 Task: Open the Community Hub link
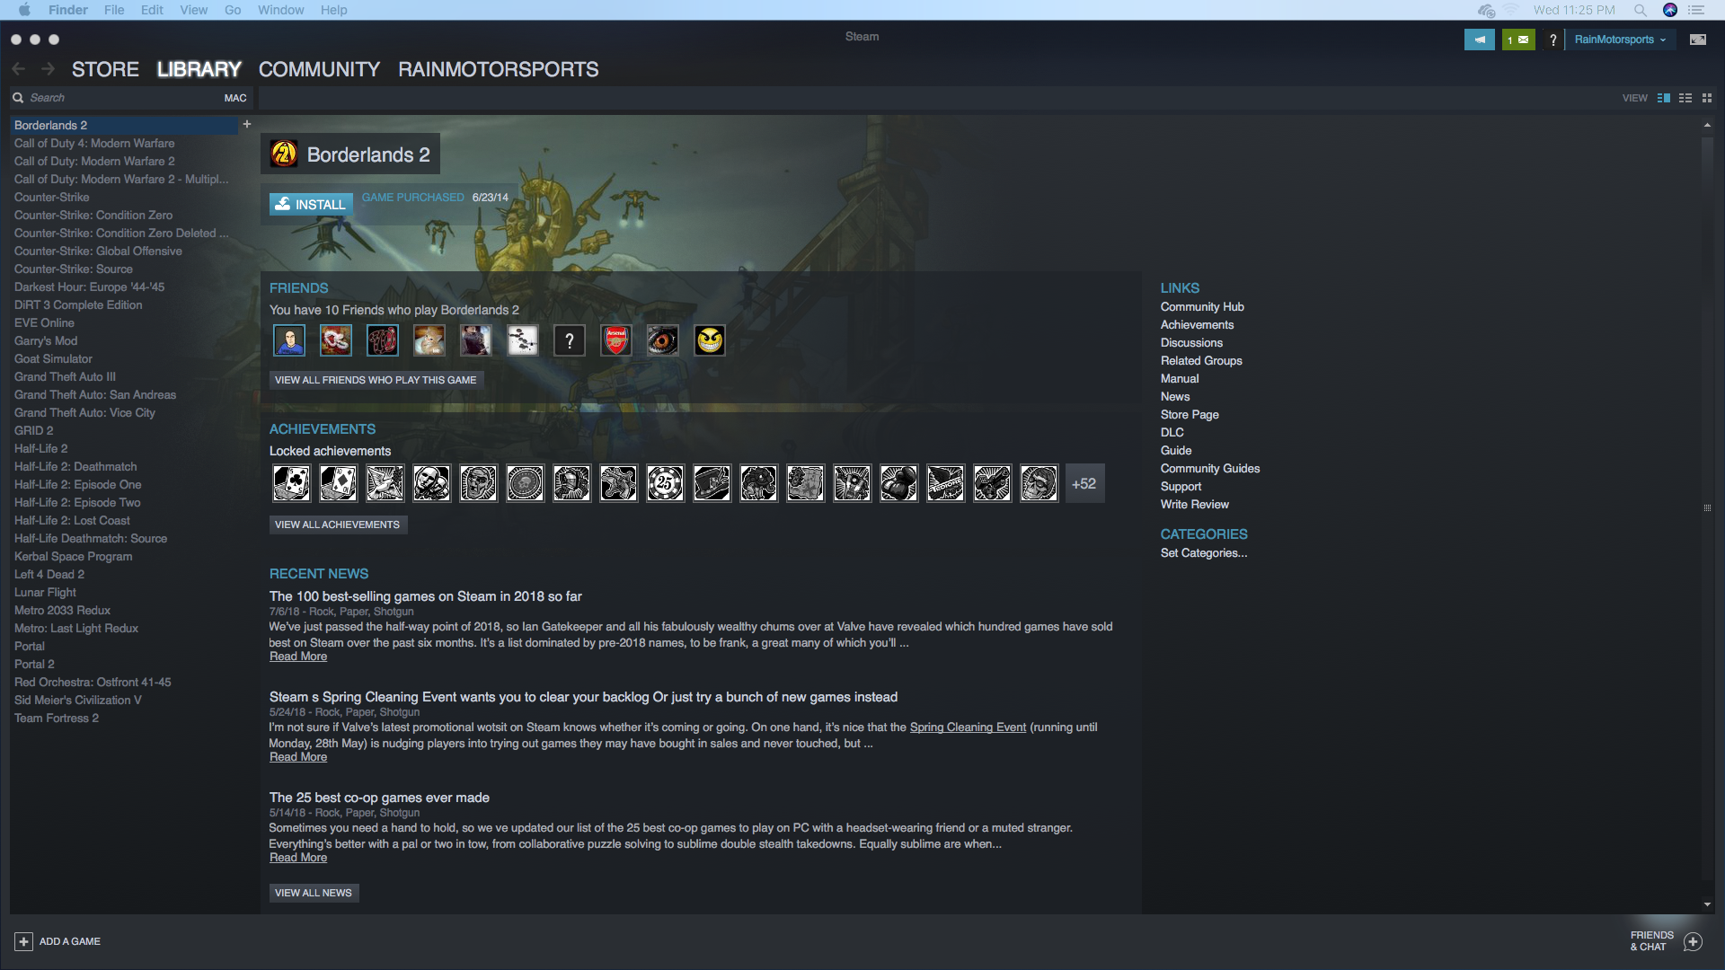point(1202,306)
